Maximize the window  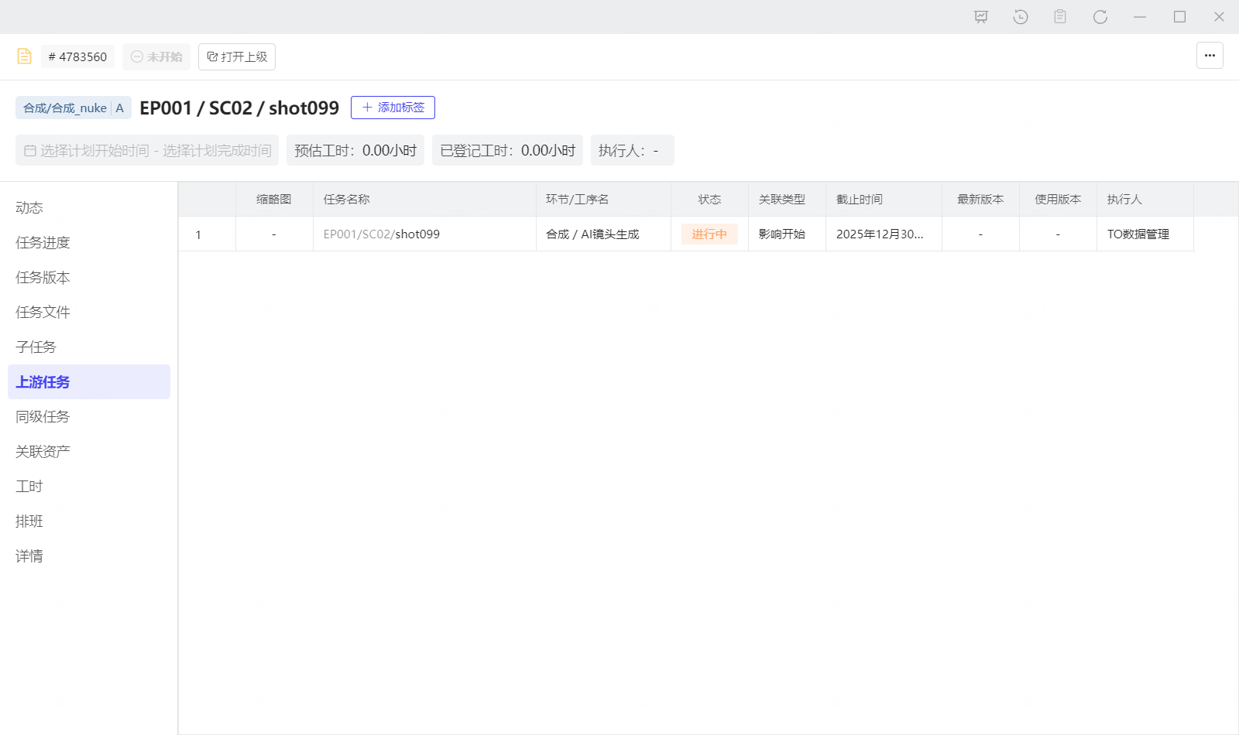click(1179, 17)
